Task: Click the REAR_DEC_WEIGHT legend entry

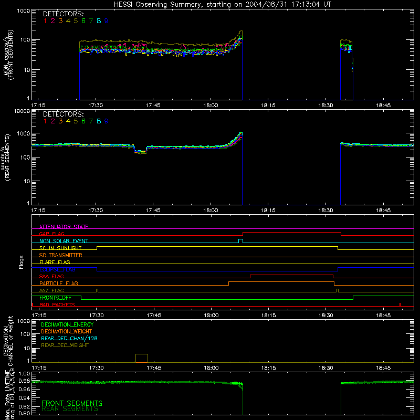Action: point(65,345)
